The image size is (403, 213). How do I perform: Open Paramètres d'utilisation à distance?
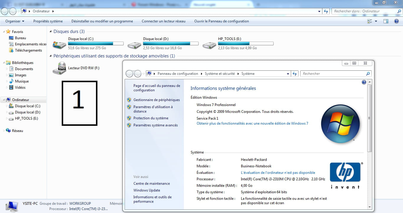tap(153, 109)
